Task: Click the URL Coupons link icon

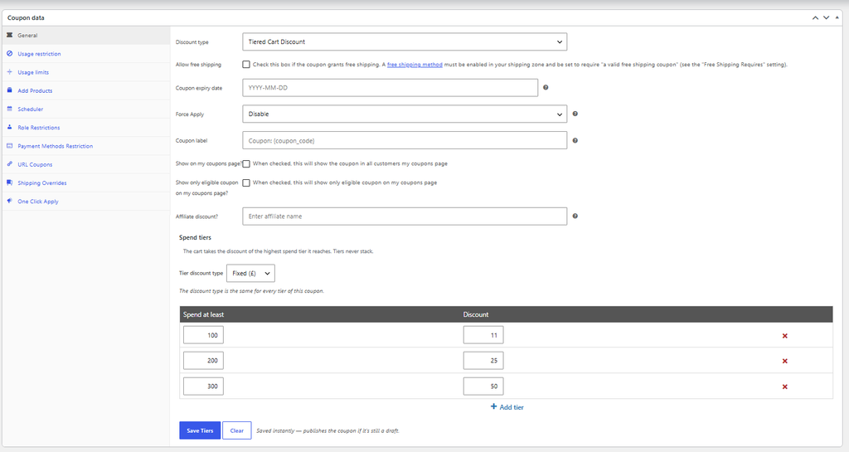Action: point(9,164)
